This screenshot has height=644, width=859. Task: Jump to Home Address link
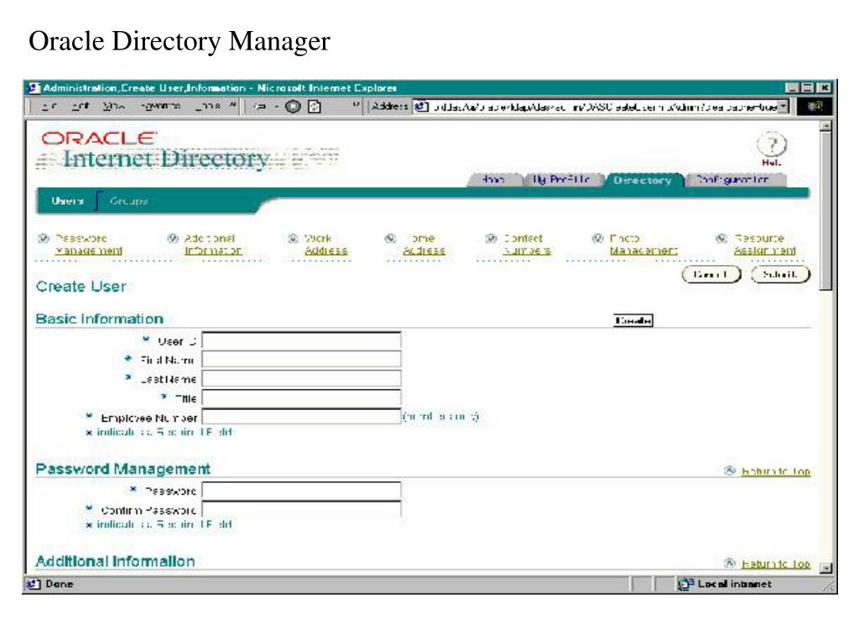pos(424,244)
